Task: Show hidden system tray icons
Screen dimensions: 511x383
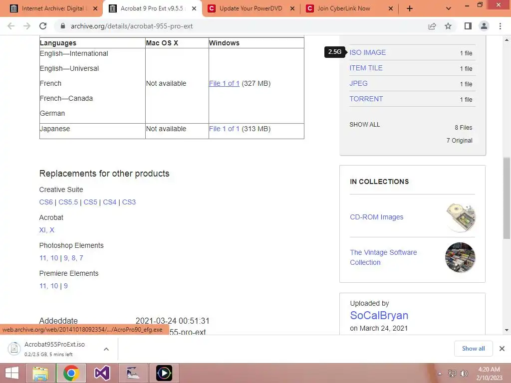Action: pyautogui.click(x=440, y=374)
